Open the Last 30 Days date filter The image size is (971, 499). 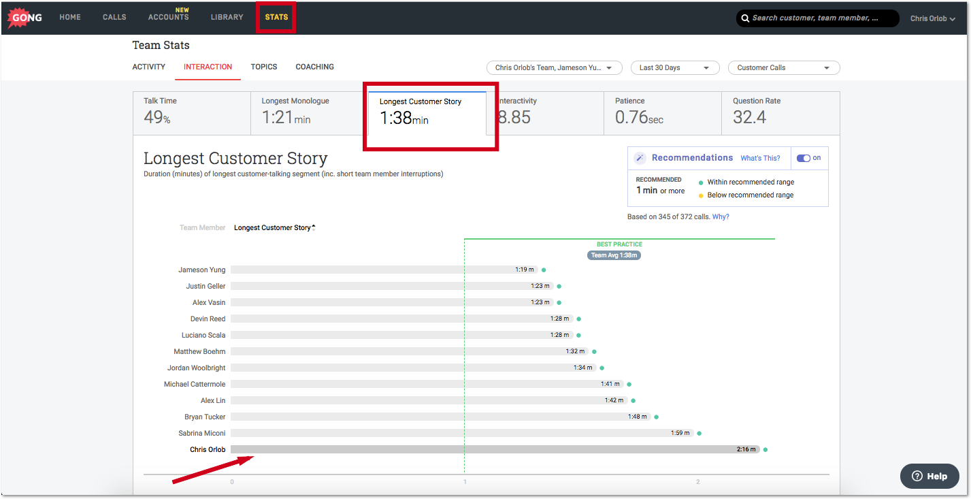coord(674,67)
